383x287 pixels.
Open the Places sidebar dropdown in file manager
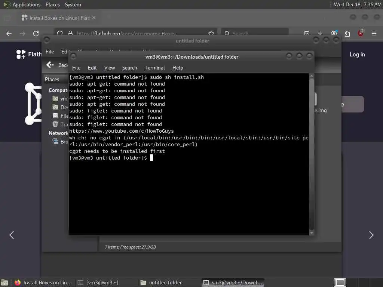(x=56, y=79)
